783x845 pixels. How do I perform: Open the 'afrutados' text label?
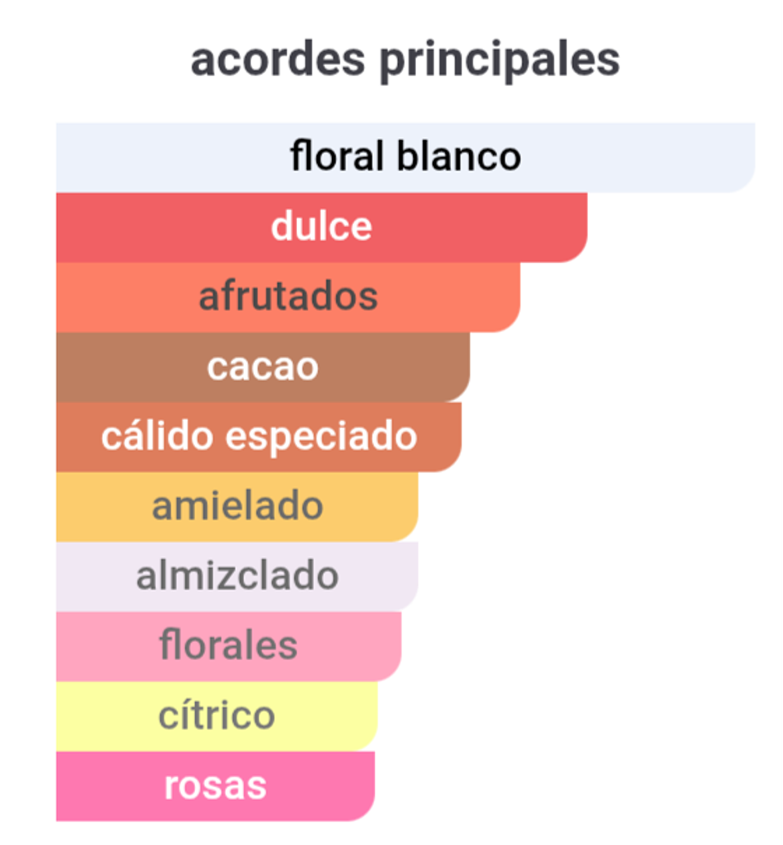[288, 297]
